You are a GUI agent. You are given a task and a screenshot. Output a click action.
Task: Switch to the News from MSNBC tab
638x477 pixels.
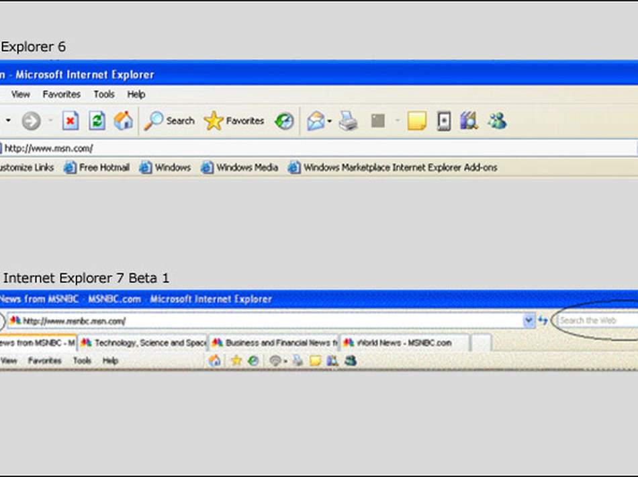coord(38,343)
